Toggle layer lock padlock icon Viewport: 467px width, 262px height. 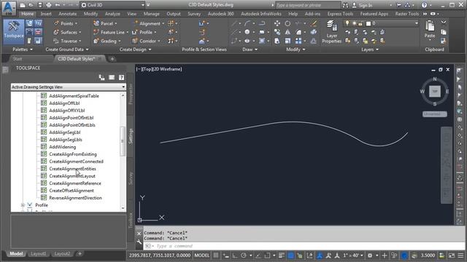pos(360,23)
